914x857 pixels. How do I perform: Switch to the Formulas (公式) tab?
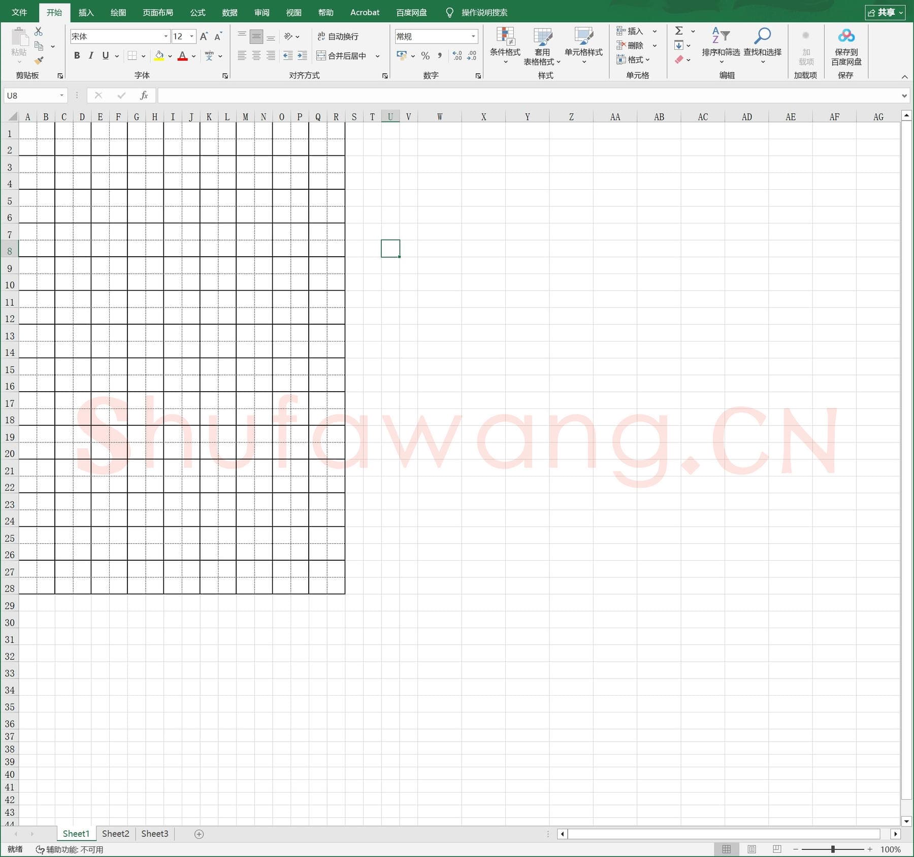tap(198, 12)
